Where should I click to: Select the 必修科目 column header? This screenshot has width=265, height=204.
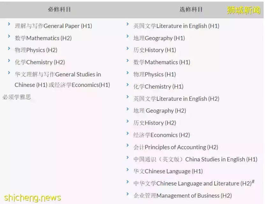tap(59, 9)
